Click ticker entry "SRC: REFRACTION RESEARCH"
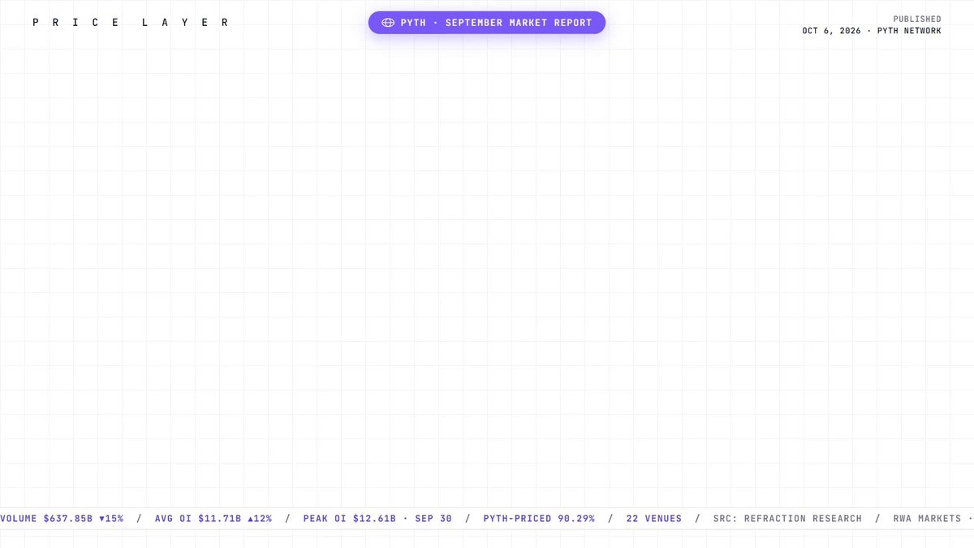Image resolution: width=974 pixels, height=548 pixels. (787, 518)
